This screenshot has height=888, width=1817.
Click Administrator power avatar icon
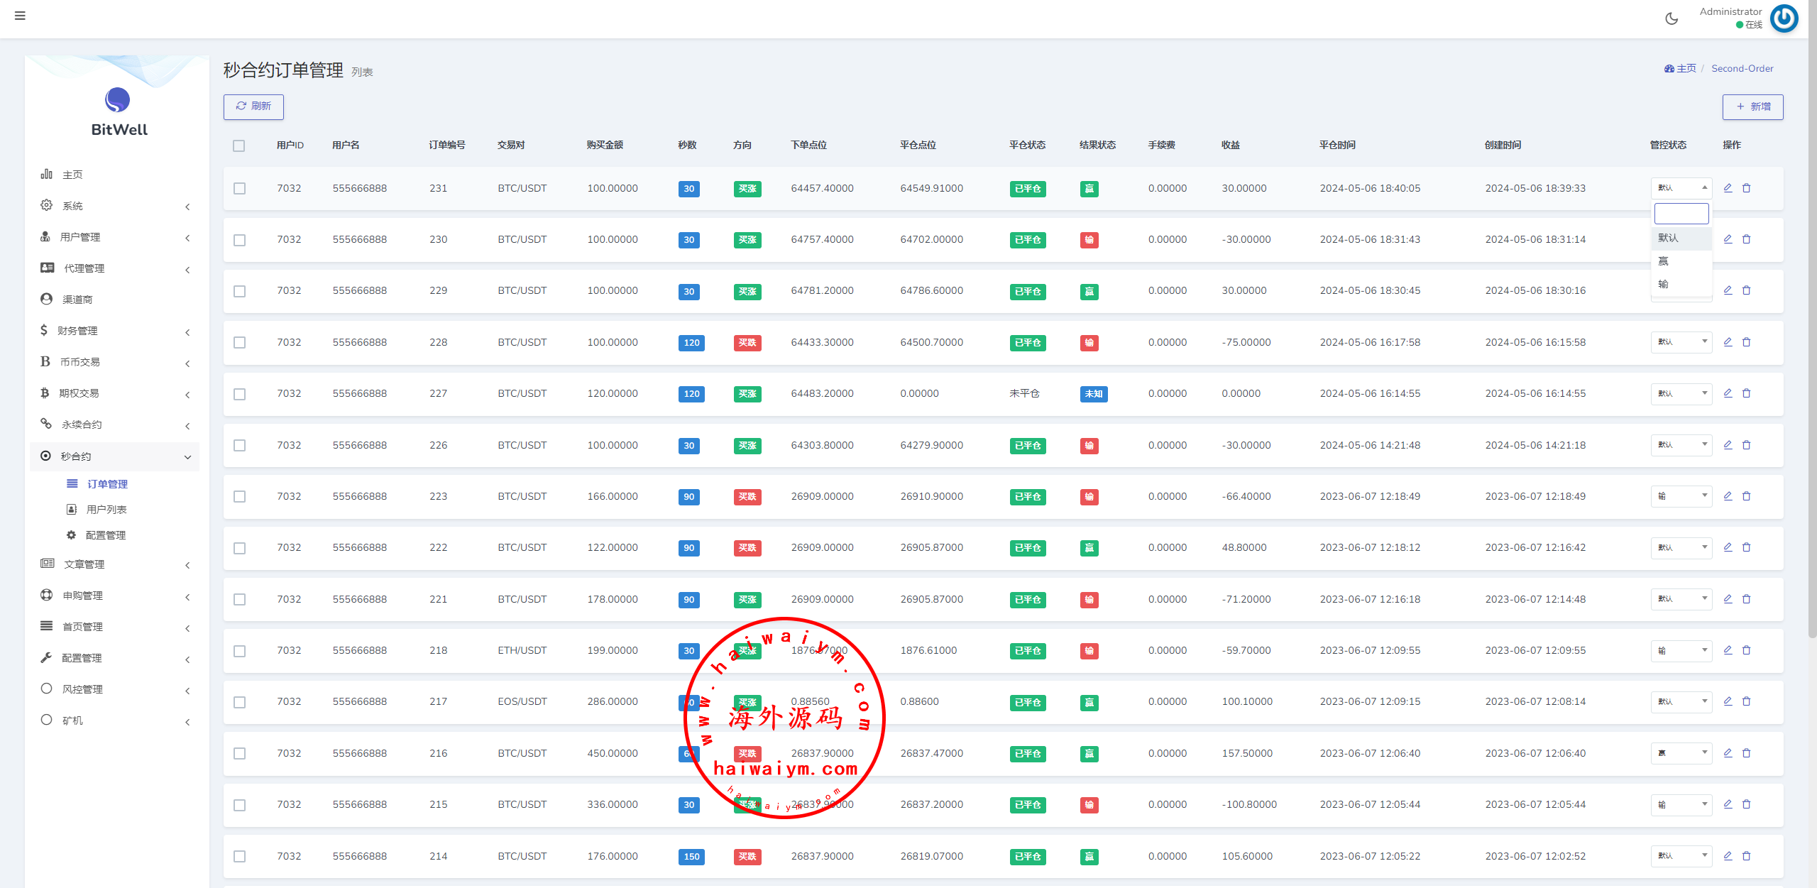[x=1784, y=18]
